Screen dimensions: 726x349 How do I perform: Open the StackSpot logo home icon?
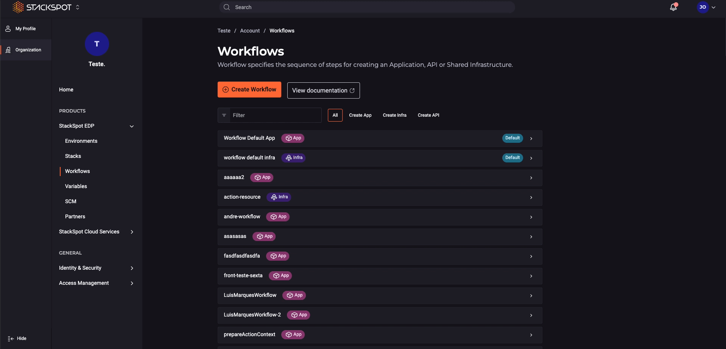[x=18, y=7]
